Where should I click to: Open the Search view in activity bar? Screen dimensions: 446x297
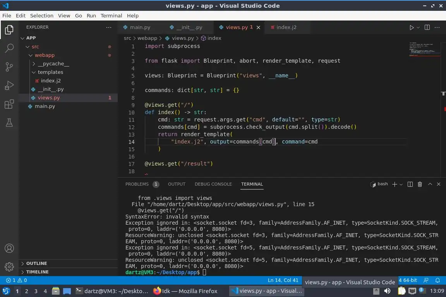click(x=9, y=48)
